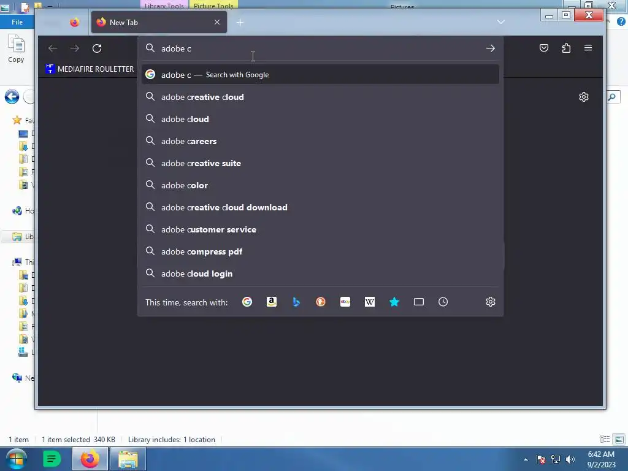Click the File Explorer taskbar button
This screenshot has height=471, width=628.
128,459
